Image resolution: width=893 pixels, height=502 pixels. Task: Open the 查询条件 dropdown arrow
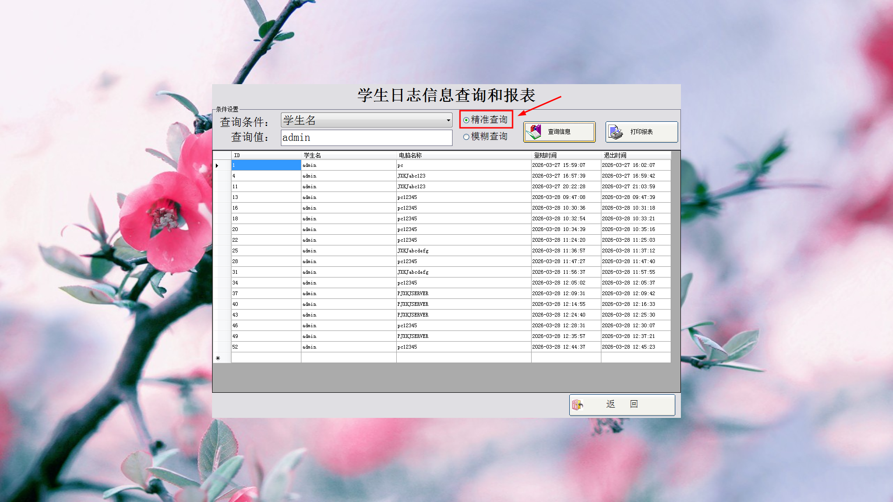(x=448, y=120)
